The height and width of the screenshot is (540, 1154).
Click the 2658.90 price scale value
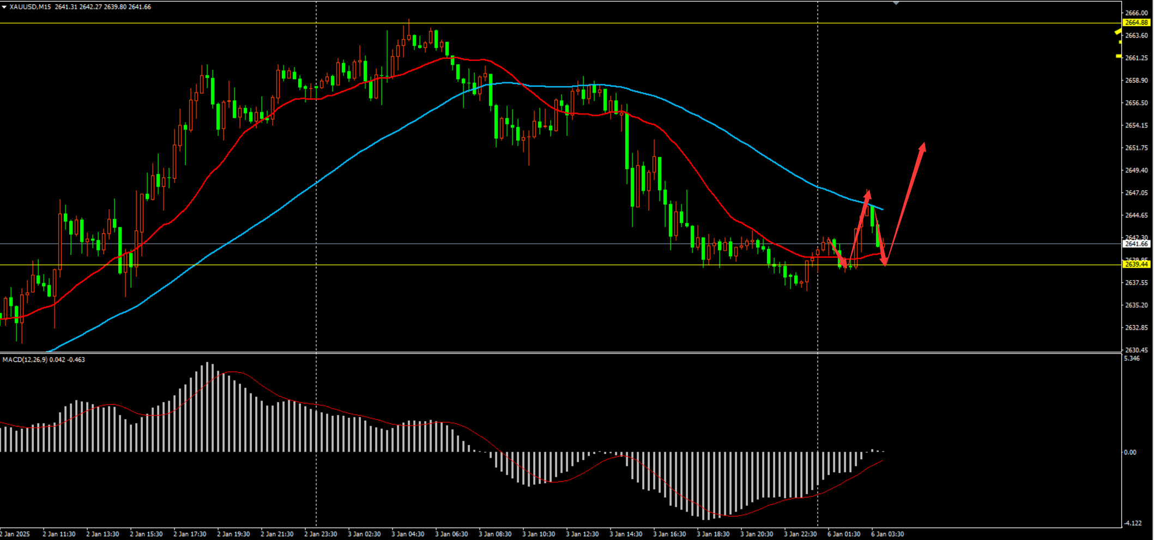[x=1137, y=80]
